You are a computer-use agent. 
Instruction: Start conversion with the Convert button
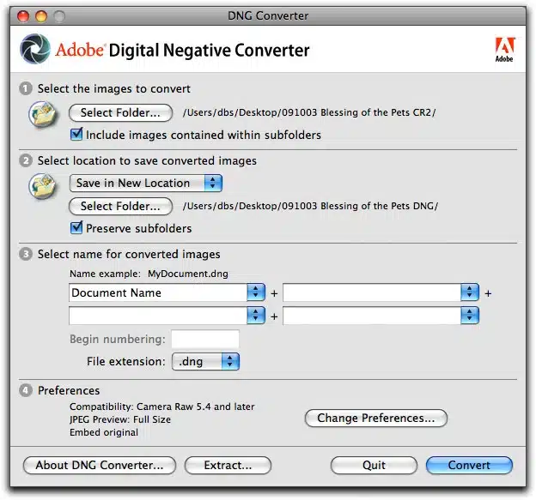click(x=469, y=465)
